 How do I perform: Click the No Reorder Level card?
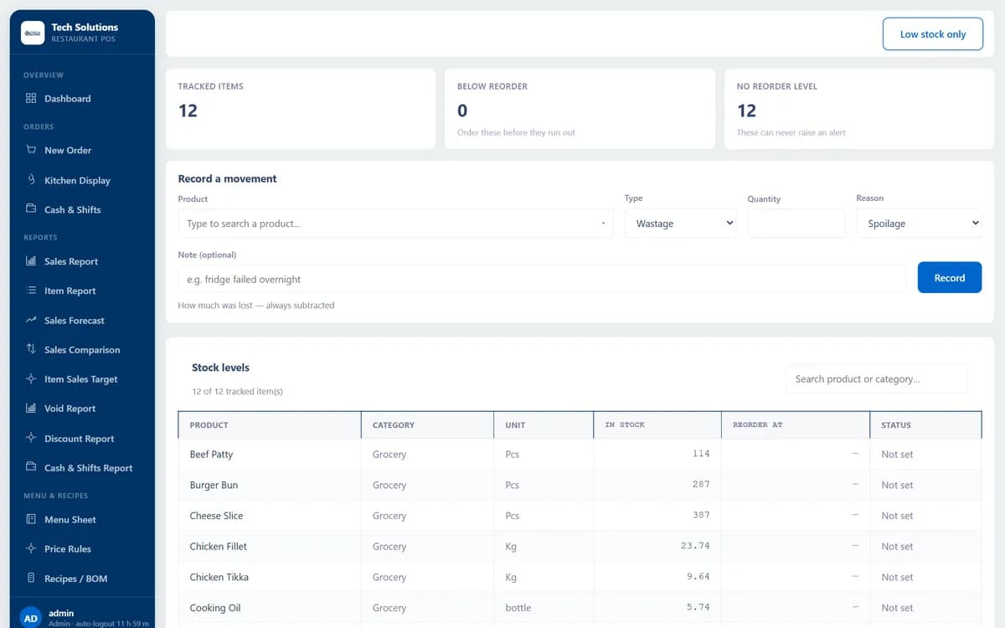click(859, 109)
